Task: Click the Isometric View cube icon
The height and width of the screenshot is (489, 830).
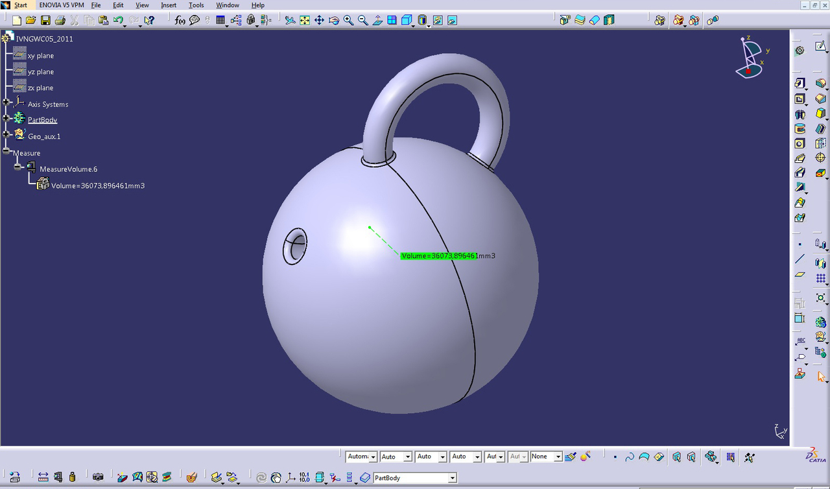Action: click(406, 20)
